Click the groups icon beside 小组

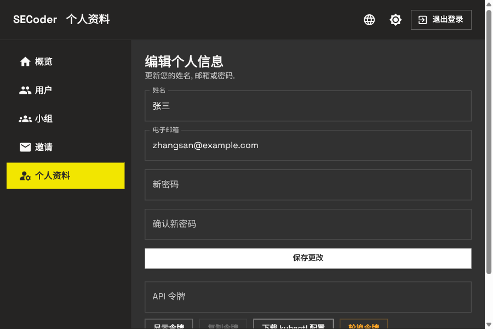coord(25,118)
